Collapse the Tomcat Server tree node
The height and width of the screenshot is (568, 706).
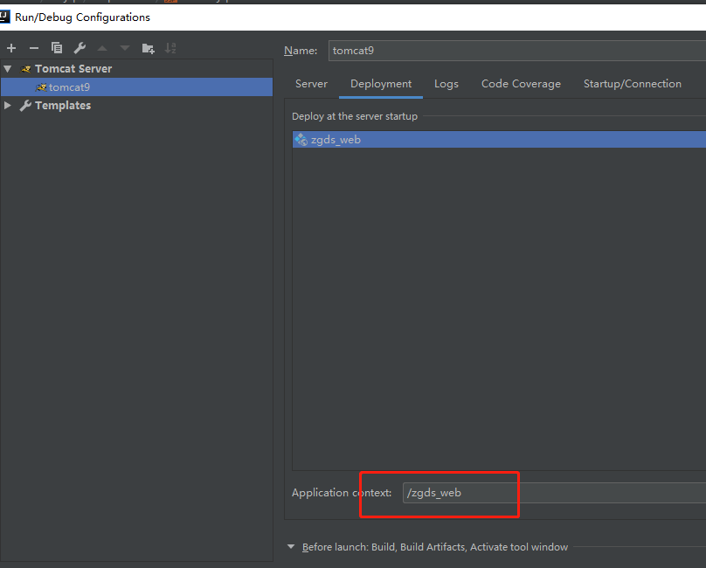pos(8,69)
